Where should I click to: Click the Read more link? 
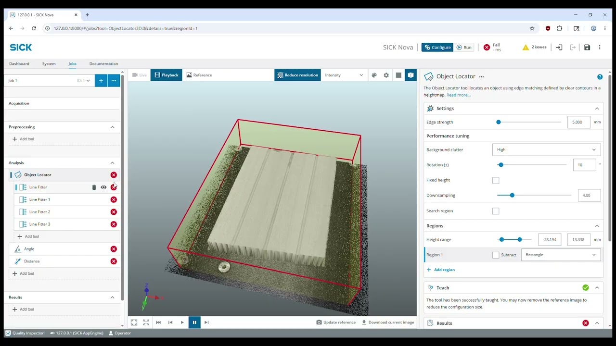(x=459, y=95)
